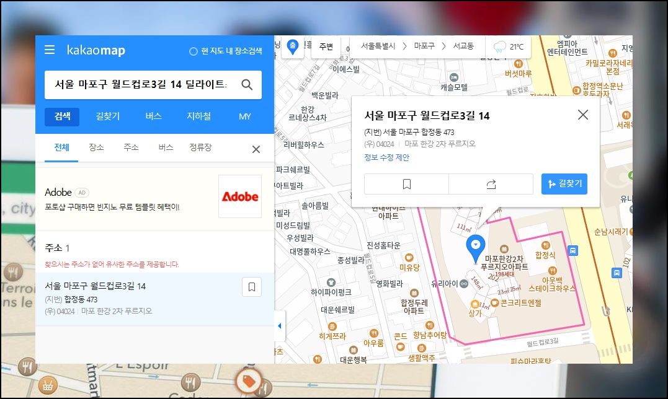668x399 pixels.
Task: Click the 버섯마루 restaurant icon
Action: click(518, 64)
